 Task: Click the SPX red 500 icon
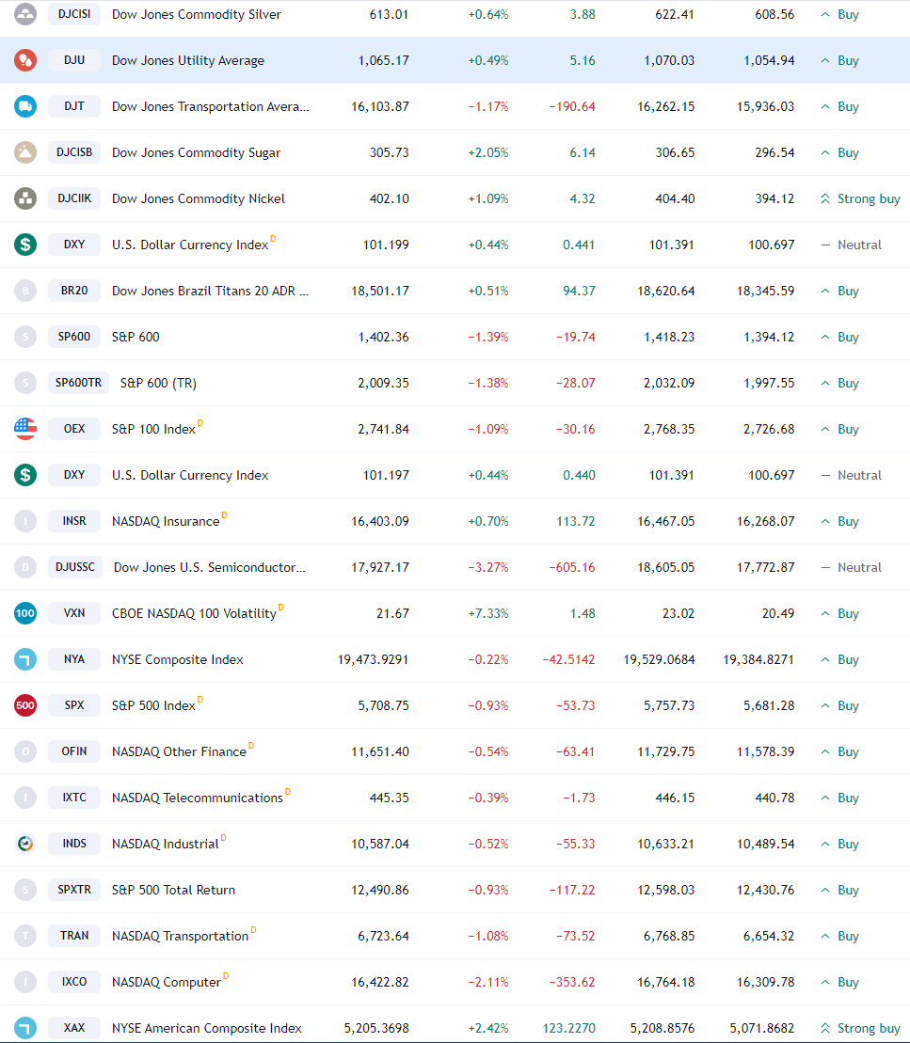click(x=25, y=705)
